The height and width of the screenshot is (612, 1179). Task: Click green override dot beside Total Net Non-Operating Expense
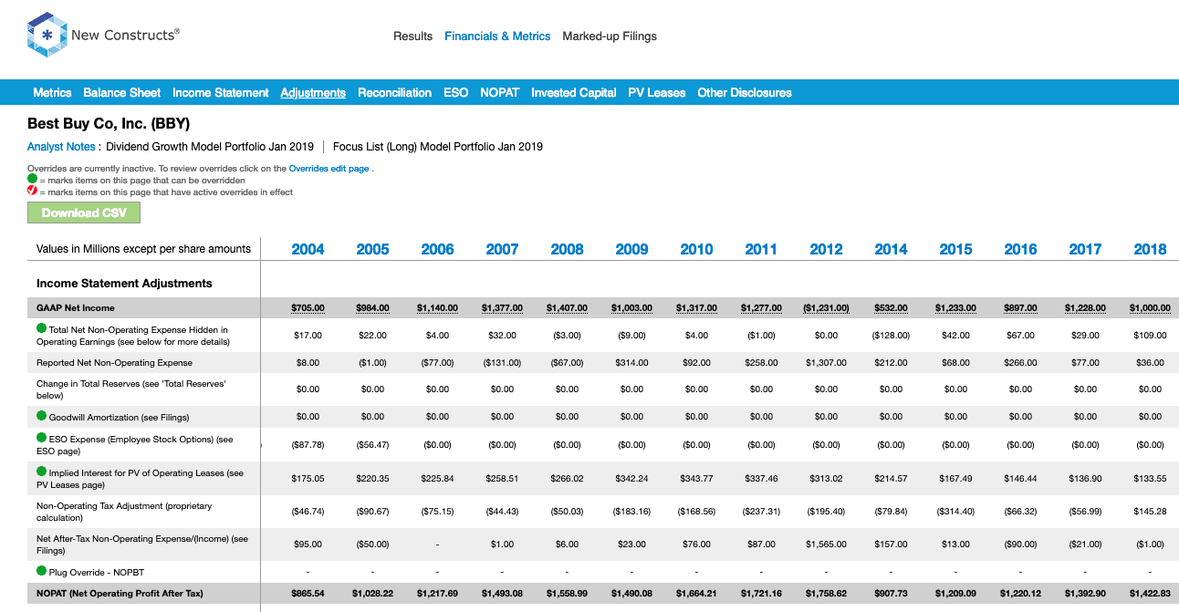[42, 328]
